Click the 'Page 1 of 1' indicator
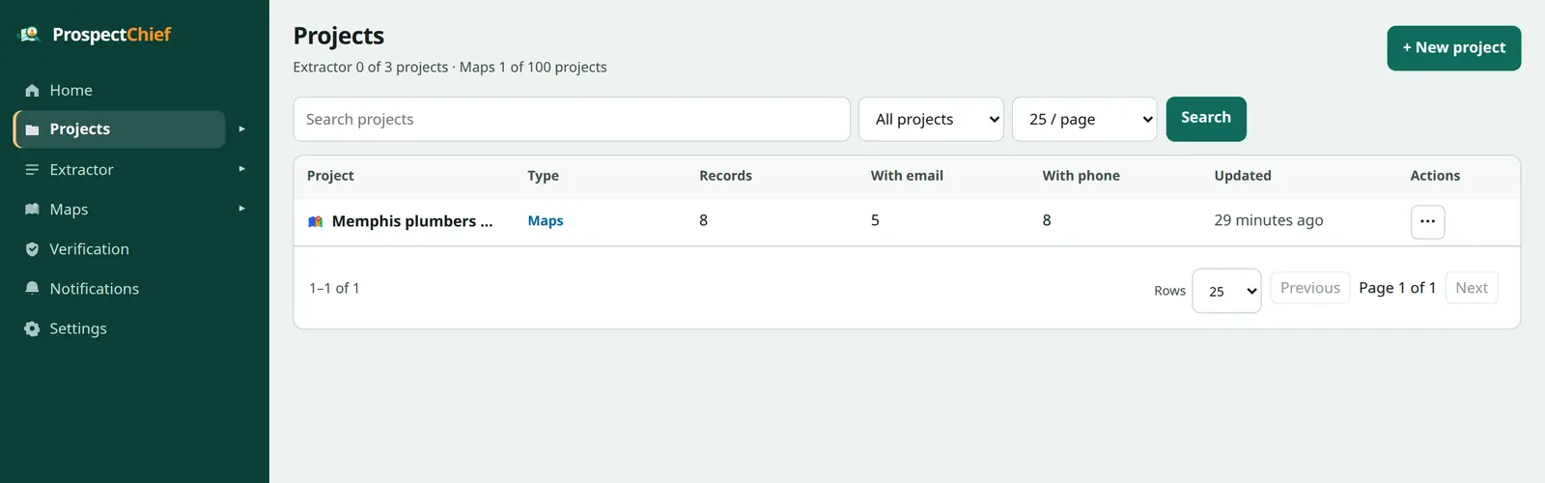1545x483 pixels. click(x=1397, y=288)
